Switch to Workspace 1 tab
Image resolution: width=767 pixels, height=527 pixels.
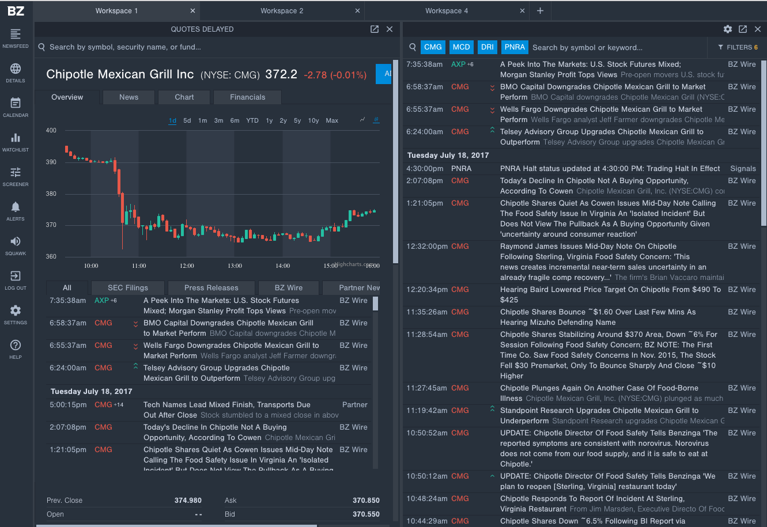coord(117,11)
